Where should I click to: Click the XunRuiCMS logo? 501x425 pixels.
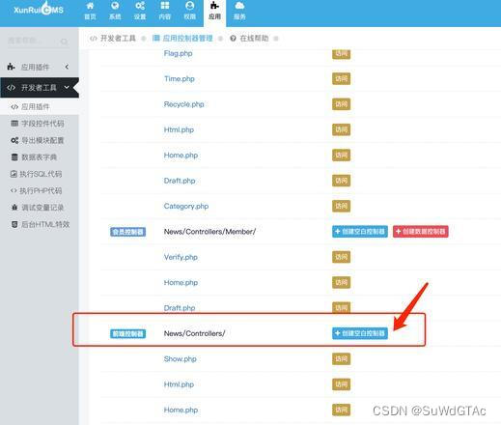click(39, 9)
